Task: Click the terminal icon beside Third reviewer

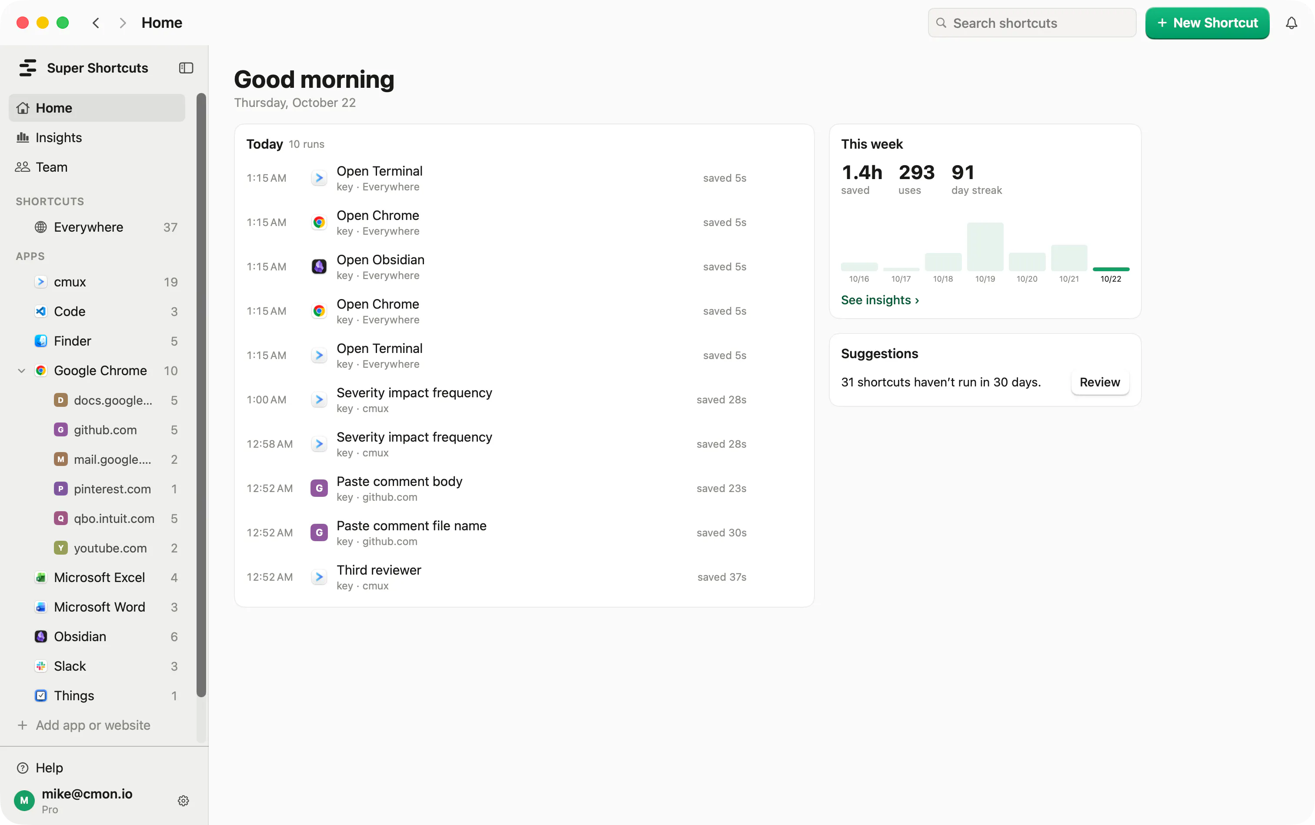Action: click(319, 577)
